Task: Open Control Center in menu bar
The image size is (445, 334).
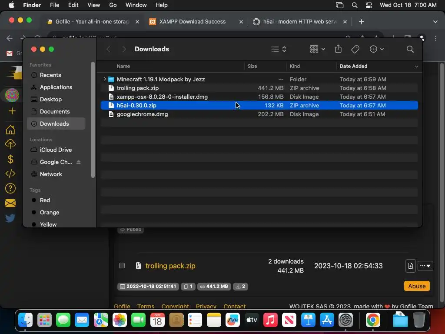Action: [x=369, y=5]
